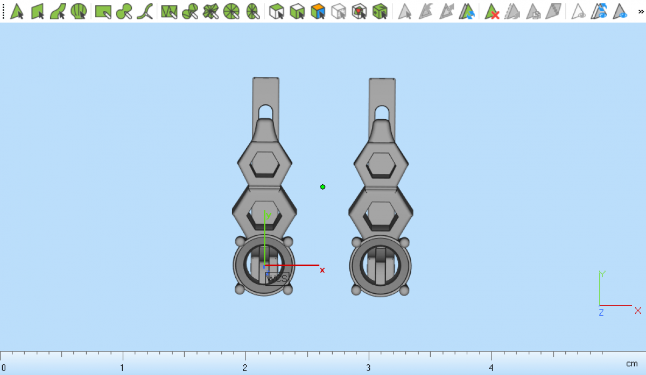Click the gray stitched plane icon
This screenshot has width=646, height=375.
553,11
